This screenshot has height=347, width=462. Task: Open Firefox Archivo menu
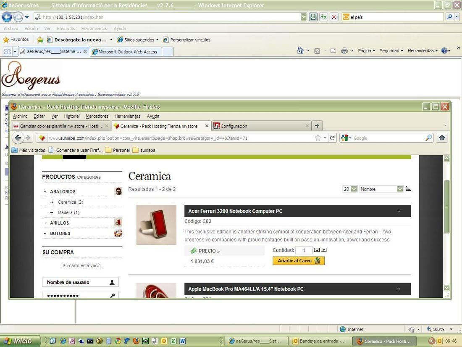point(20,116)
